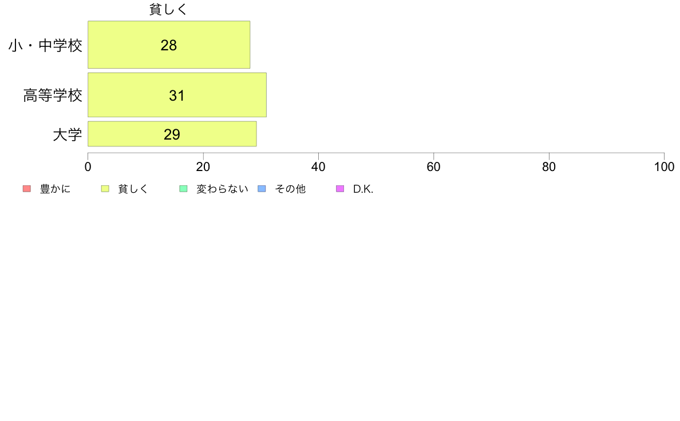Click the その他 legend text
Viewport: 680px width, 421px height.
(290, 189)
